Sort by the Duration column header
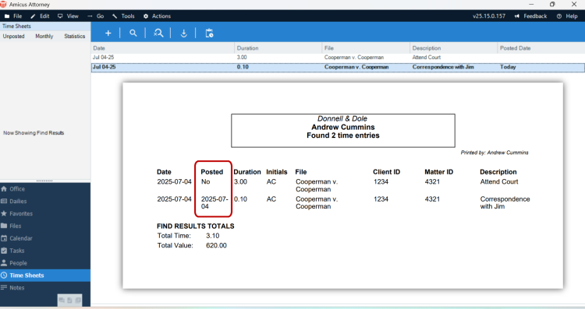Viewport: 585px width, 309px height. pos(278,48)
